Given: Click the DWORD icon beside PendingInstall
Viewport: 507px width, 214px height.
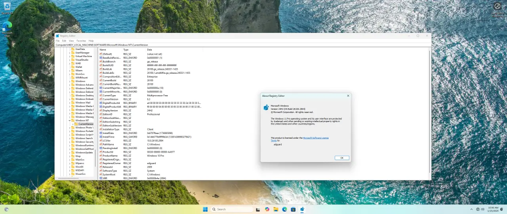Looking at the screenshot, I should click(101, 148).
